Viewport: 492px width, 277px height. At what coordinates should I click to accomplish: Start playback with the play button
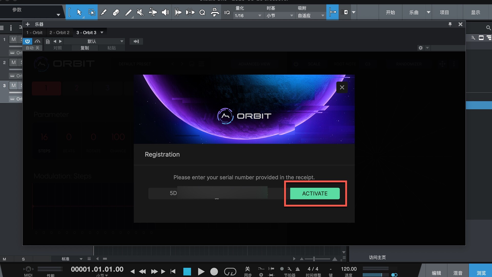point(201,271)
